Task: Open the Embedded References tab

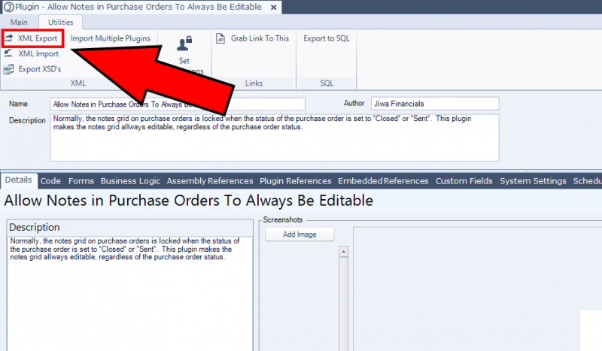Action: 383,181
